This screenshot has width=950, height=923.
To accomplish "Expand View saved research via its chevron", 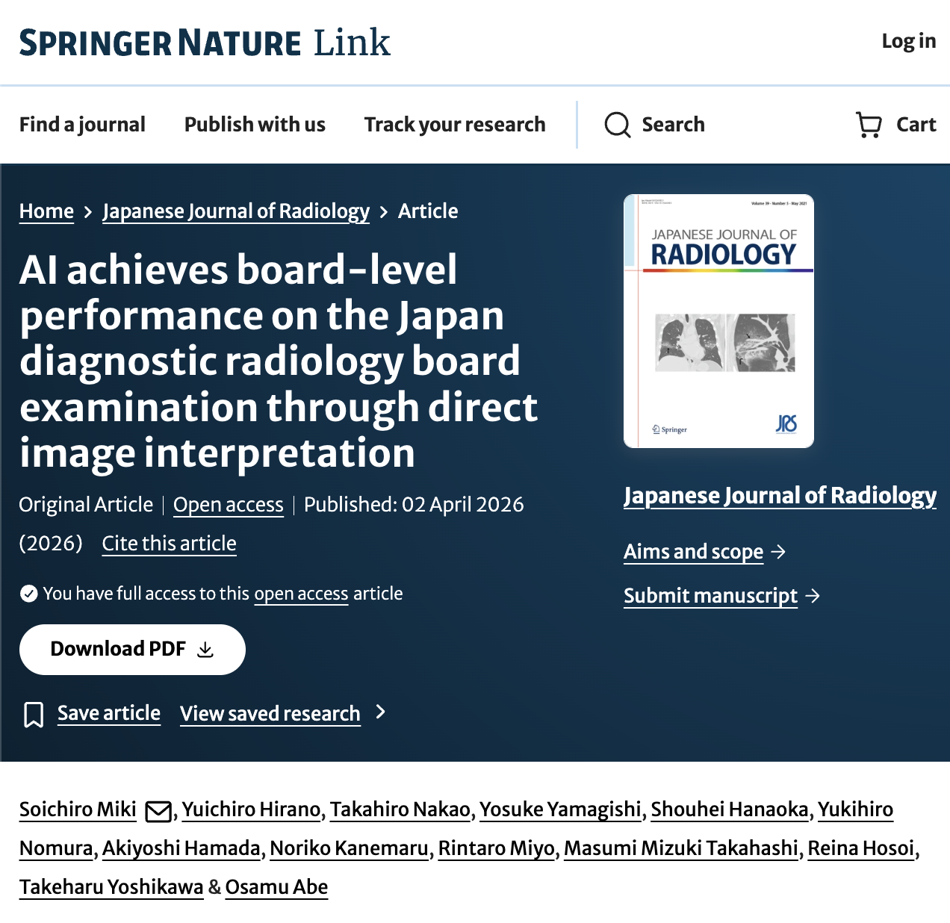I will (x=380, y=713).
